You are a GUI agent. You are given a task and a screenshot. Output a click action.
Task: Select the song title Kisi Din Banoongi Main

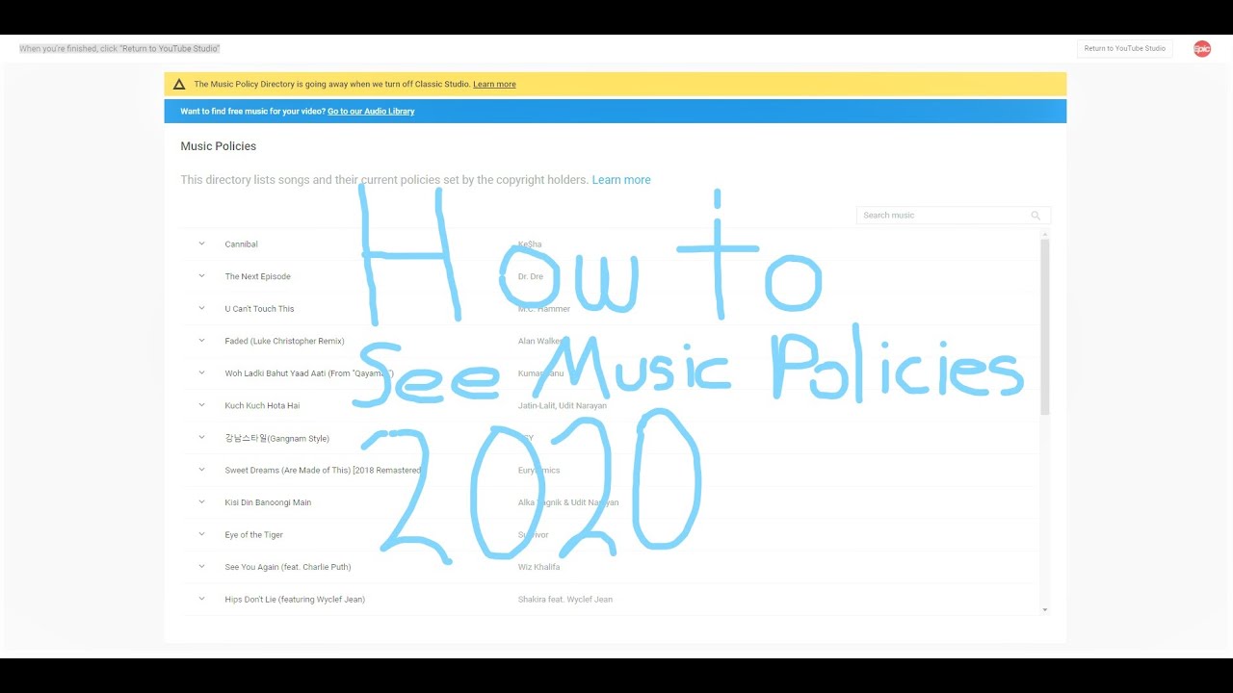(x=268, y=502)
